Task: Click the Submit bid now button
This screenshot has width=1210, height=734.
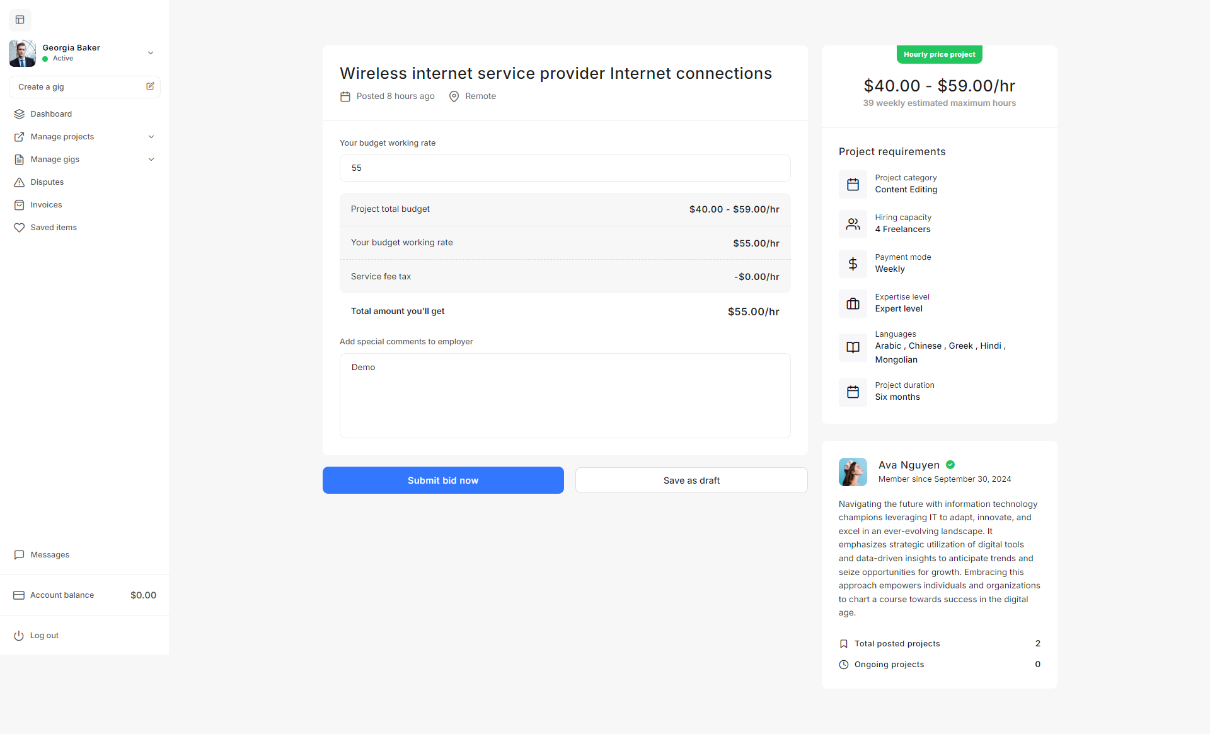Action: point(443,481)
